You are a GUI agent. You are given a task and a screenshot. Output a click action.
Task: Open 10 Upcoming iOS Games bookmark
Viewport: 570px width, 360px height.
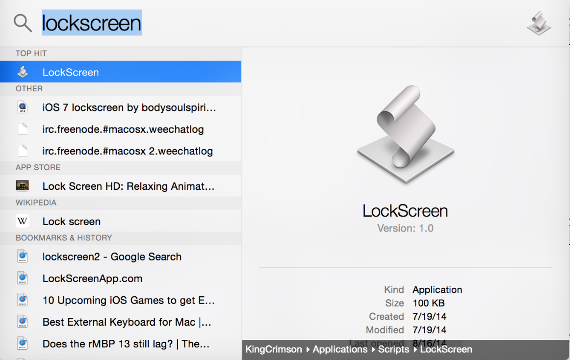[121, 300]
